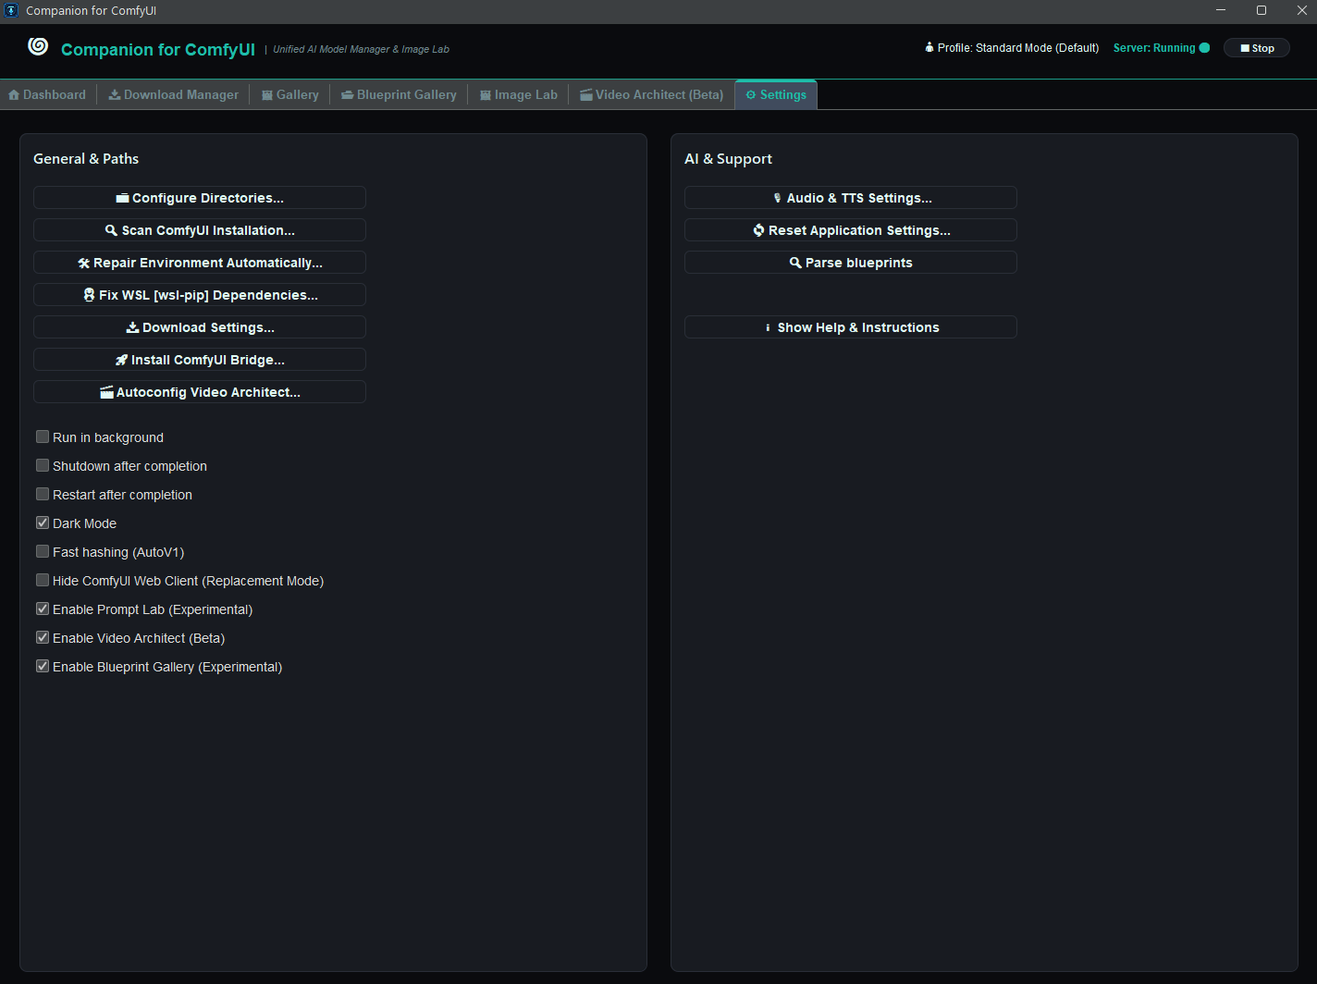Check Hide ComfyUI Web Client option
This screenshot has width=1317, height=984.
coord(43,580)
